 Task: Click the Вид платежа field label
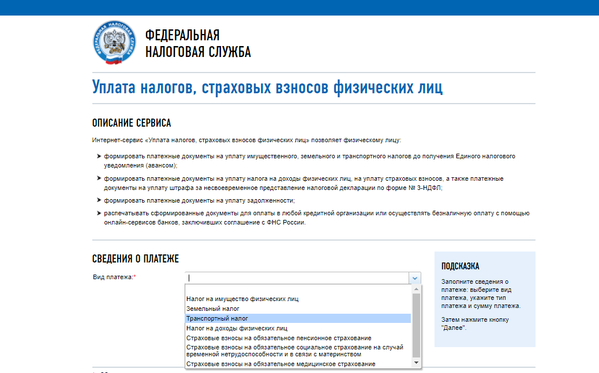pos(114,277)
